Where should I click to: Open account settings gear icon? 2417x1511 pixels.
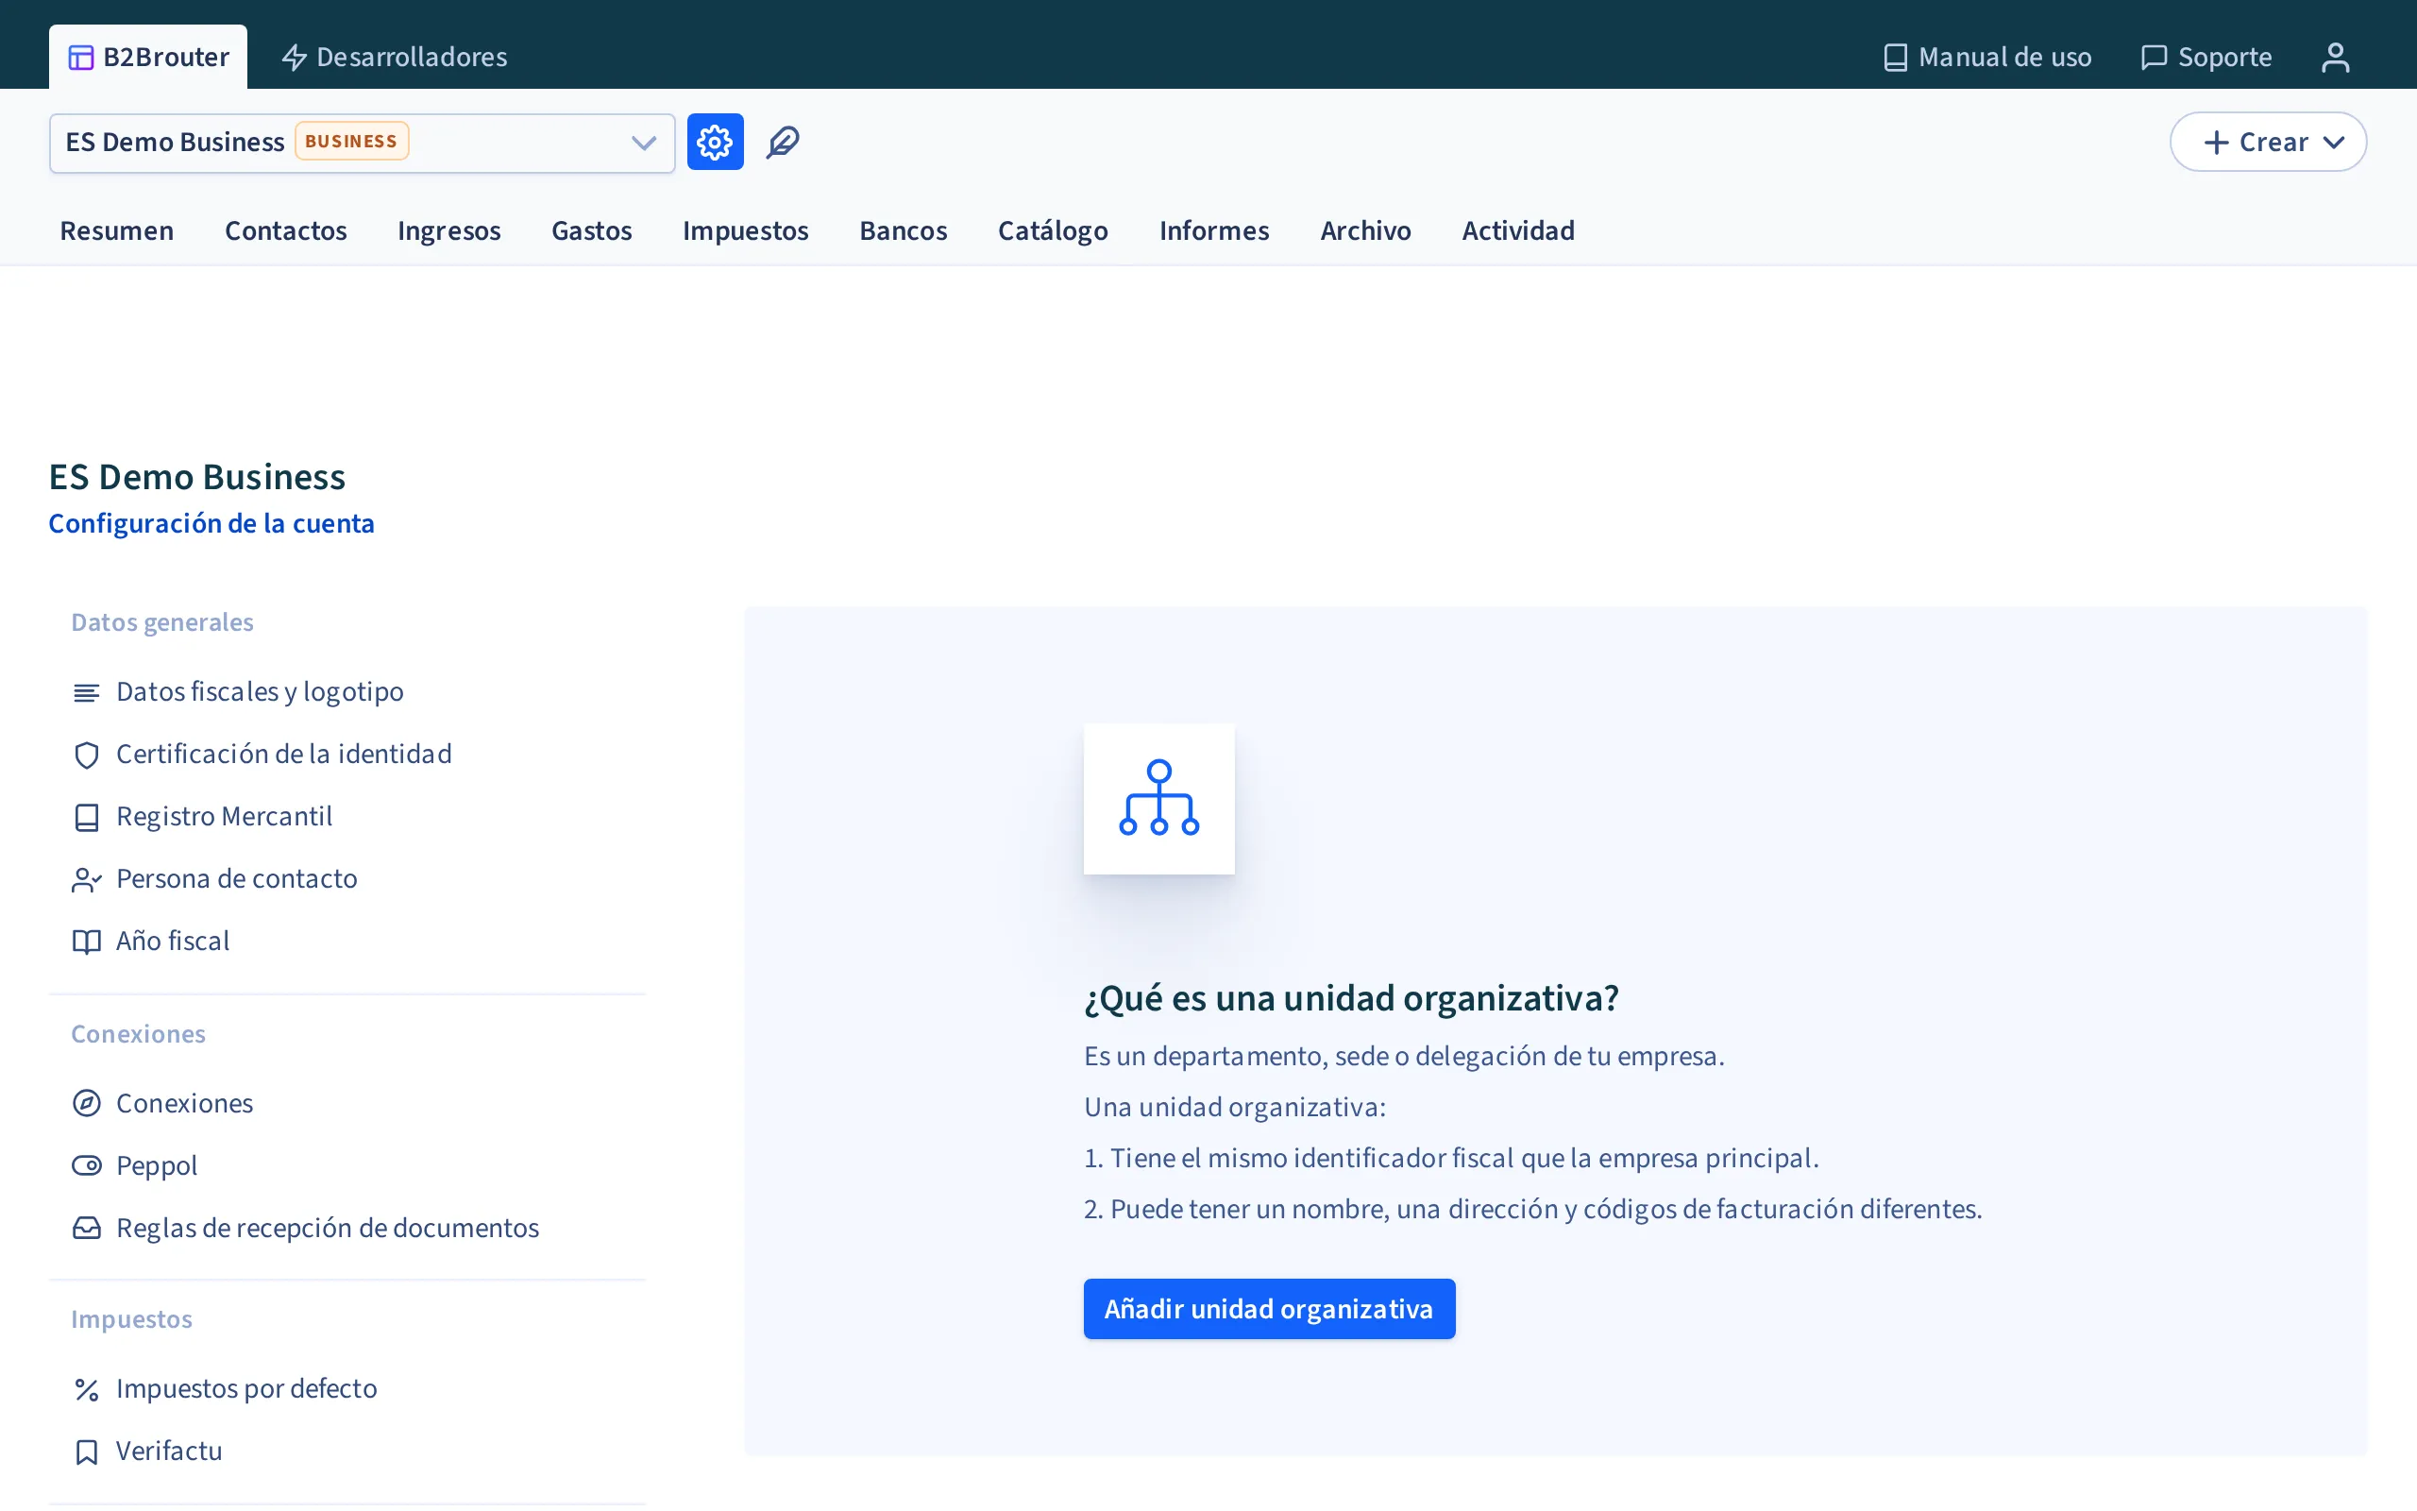pyautogui.click(x=715, y=142)
